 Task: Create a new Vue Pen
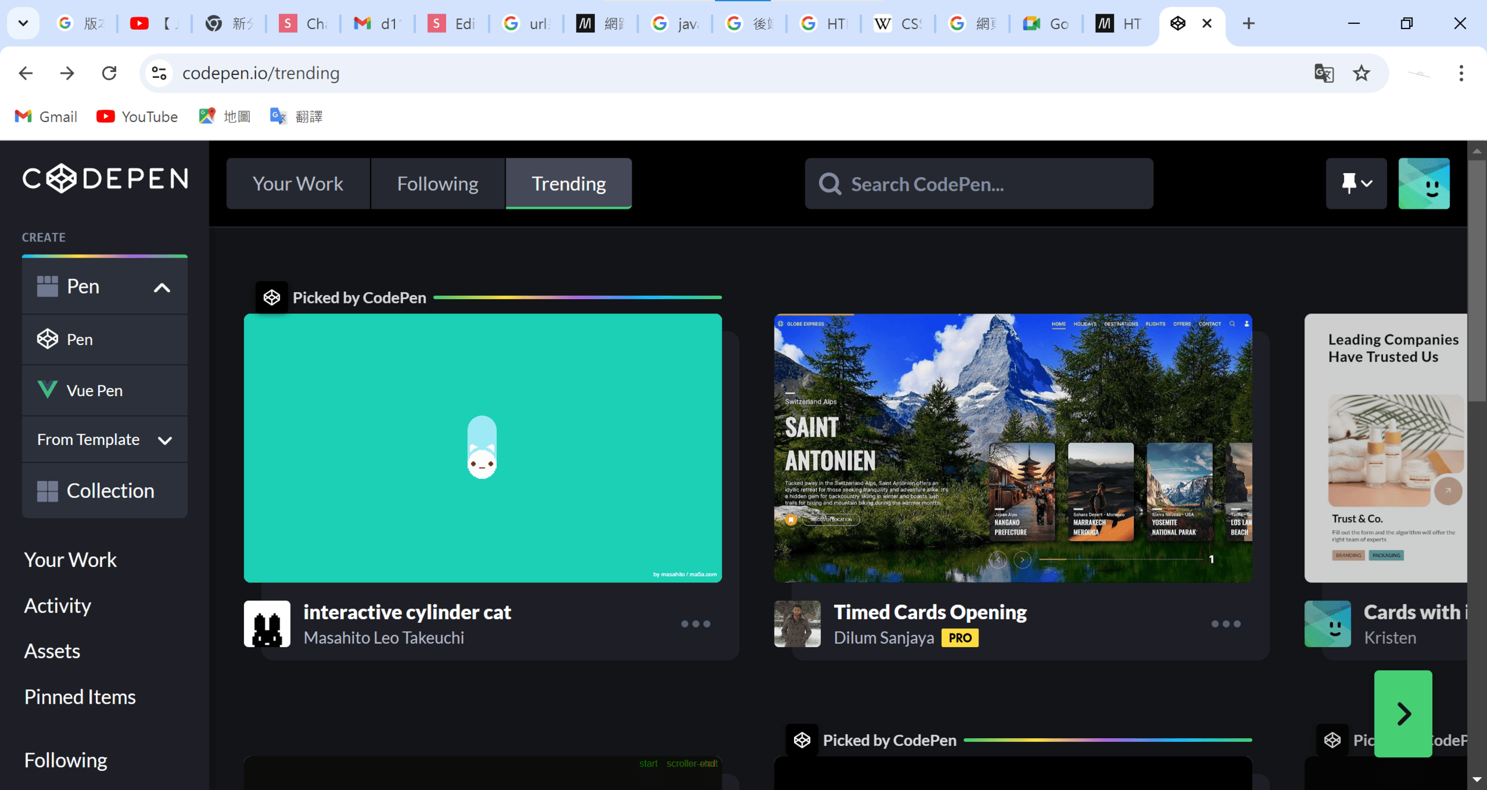pos(95,390)
